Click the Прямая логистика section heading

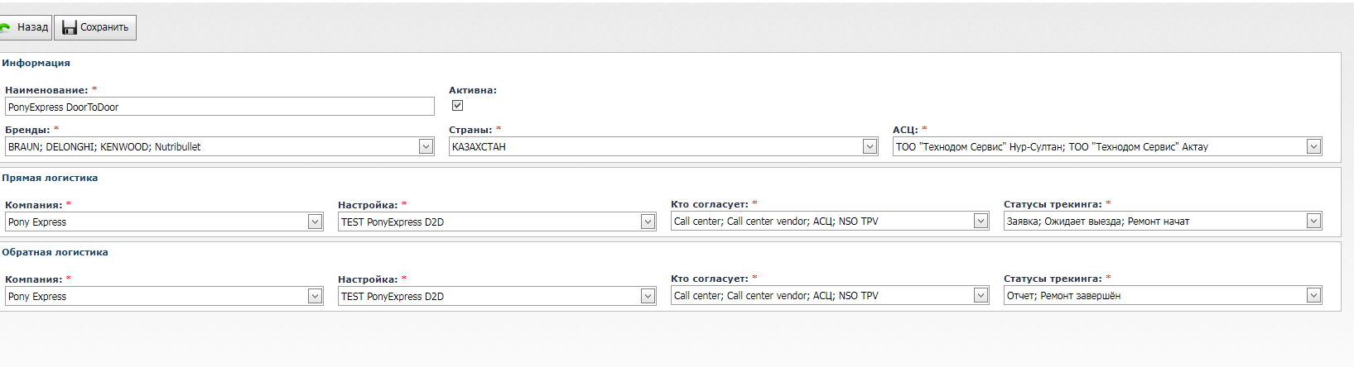click(x=50, y=178)
